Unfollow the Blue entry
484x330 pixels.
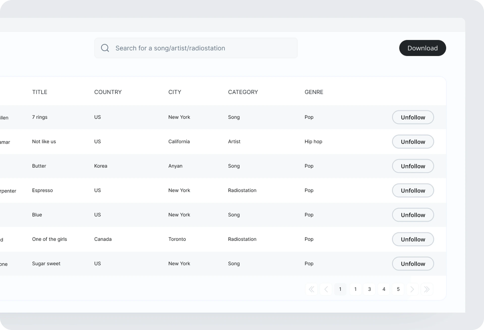(413, 215)
